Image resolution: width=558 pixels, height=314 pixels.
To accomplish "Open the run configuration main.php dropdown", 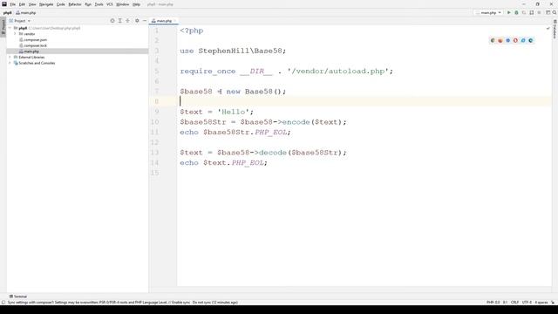I will tap(489, 12).
